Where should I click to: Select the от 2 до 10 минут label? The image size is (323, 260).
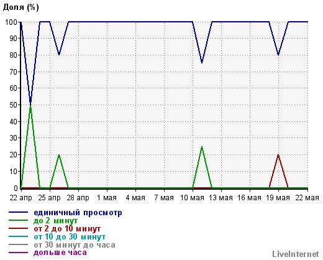click(x=67, y=229)
